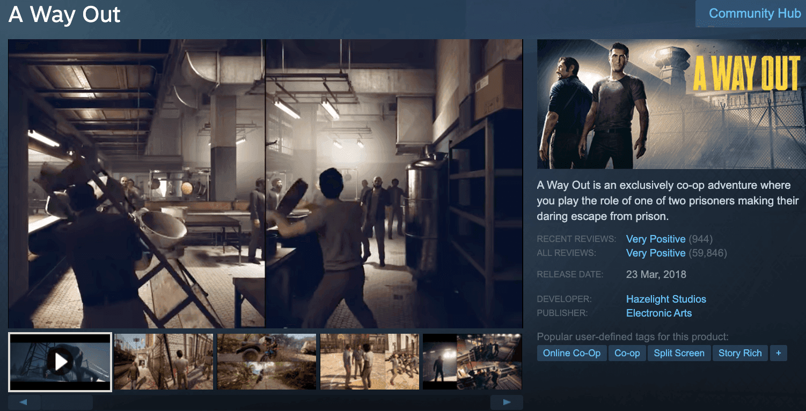Select the Online Co-Op tag
Viewport: 806px width, 411px height.
tap(571, 353)
